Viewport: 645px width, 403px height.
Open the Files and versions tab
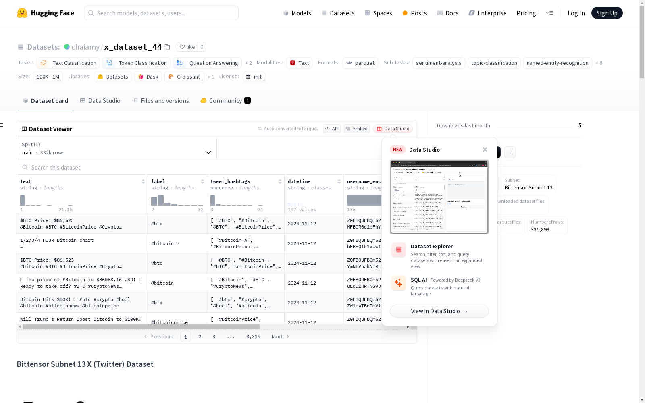point(160,101)
